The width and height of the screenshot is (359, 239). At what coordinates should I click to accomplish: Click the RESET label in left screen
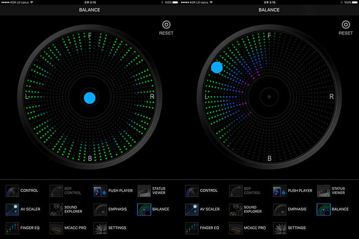[166, 33]
